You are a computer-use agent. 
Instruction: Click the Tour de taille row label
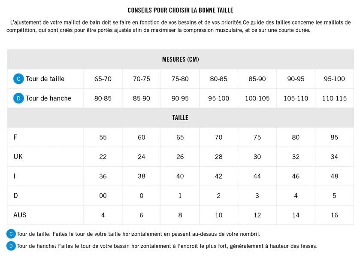point(45,79)
